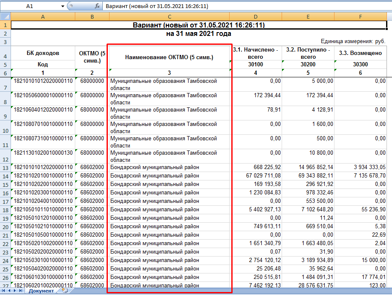
Task: Select cell 18210506000010000110
Action: point(43,98)
